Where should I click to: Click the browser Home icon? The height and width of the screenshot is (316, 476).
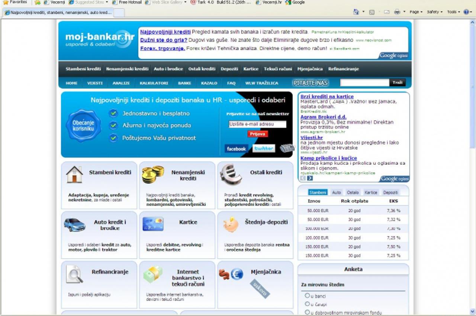(356, 12)
